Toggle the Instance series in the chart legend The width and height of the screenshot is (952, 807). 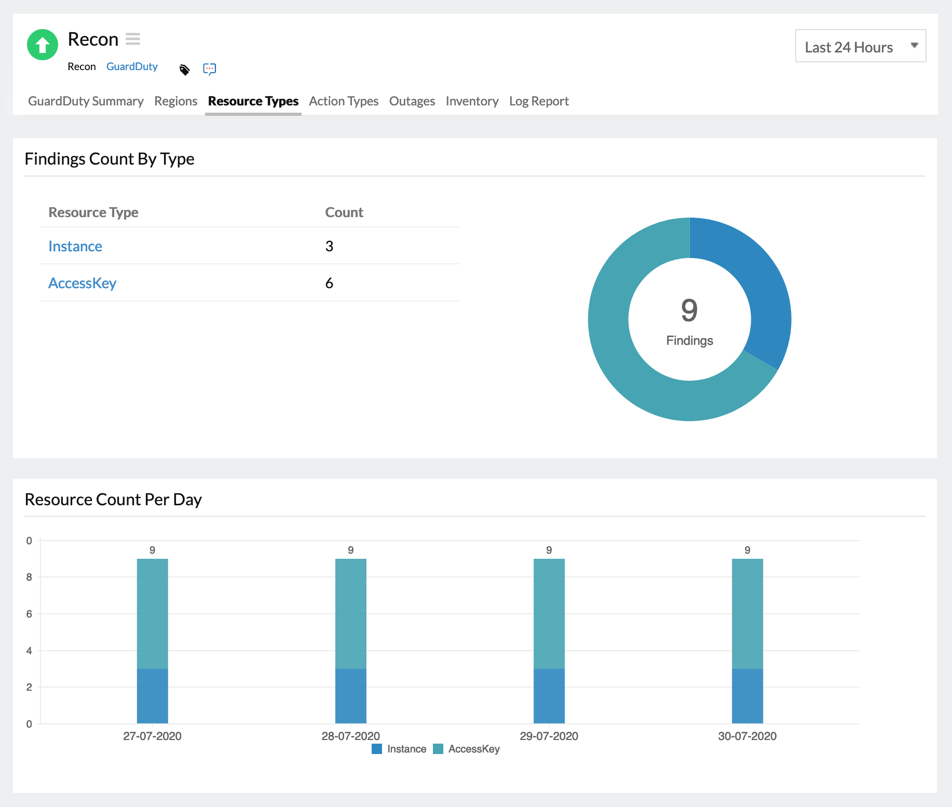point(407,749)
